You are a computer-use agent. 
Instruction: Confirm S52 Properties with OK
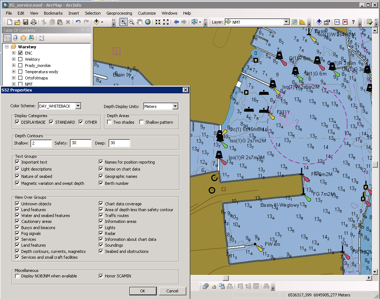click(143, 291)
